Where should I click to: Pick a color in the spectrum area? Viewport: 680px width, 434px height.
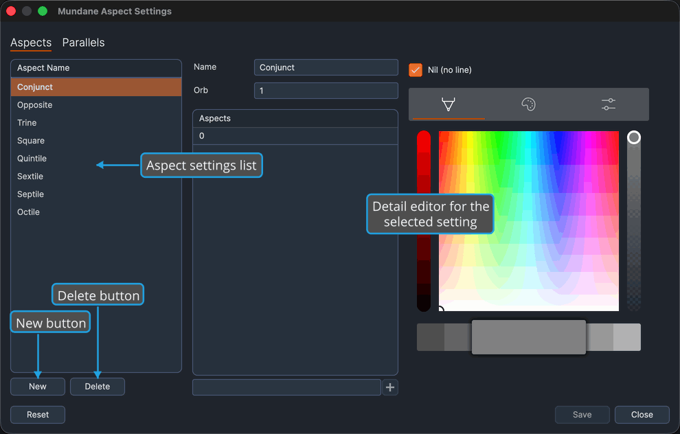coord(529,220)
